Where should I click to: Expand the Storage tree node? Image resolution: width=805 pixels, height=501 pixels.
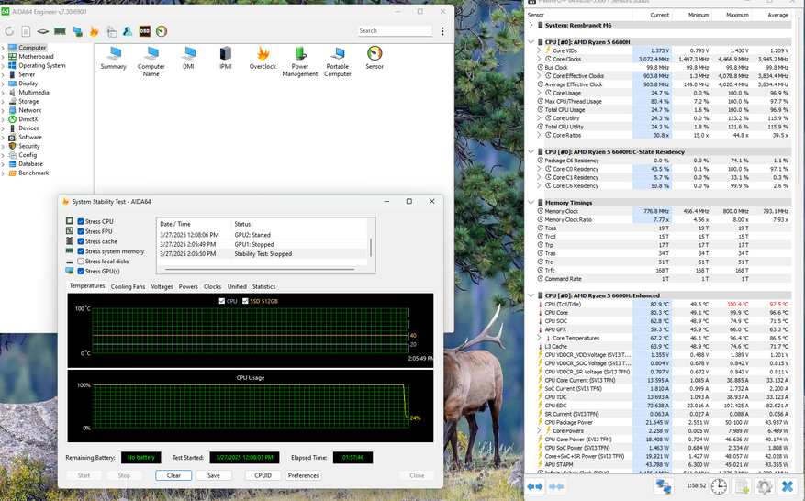[x=3, y=101]
